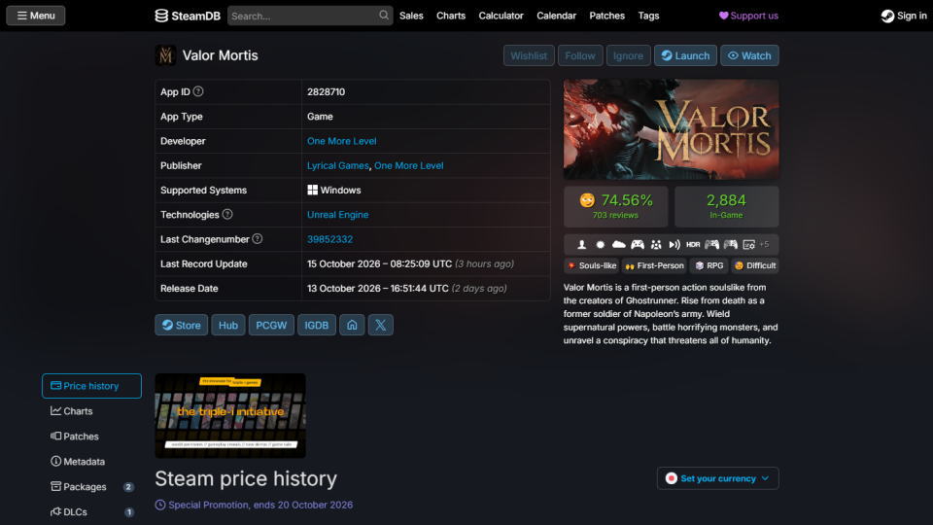Open the homepage house icon link

(352, 325)
